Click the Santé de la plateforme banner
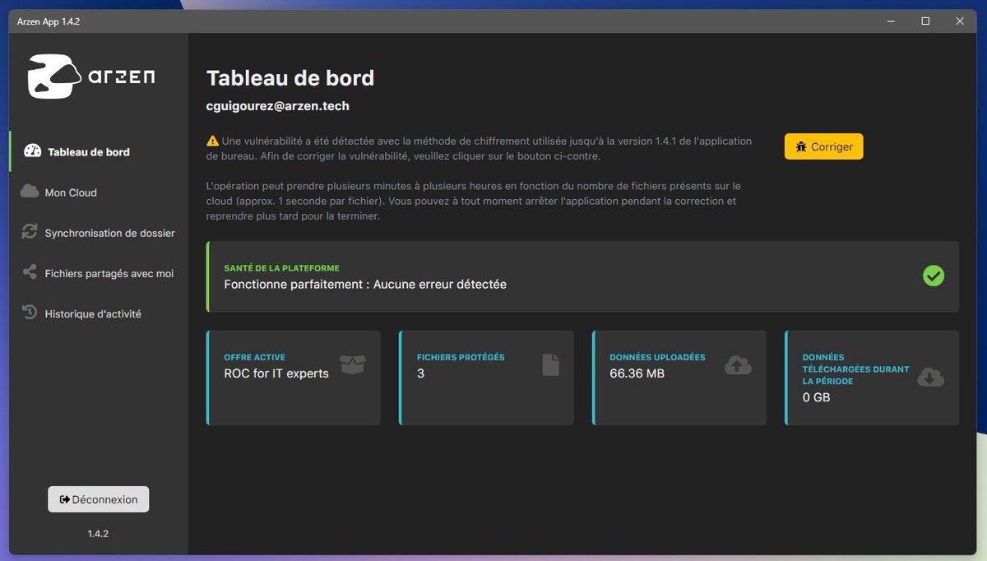 (582, 276)
